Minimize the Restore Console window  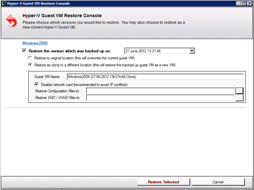coord(238,3)
